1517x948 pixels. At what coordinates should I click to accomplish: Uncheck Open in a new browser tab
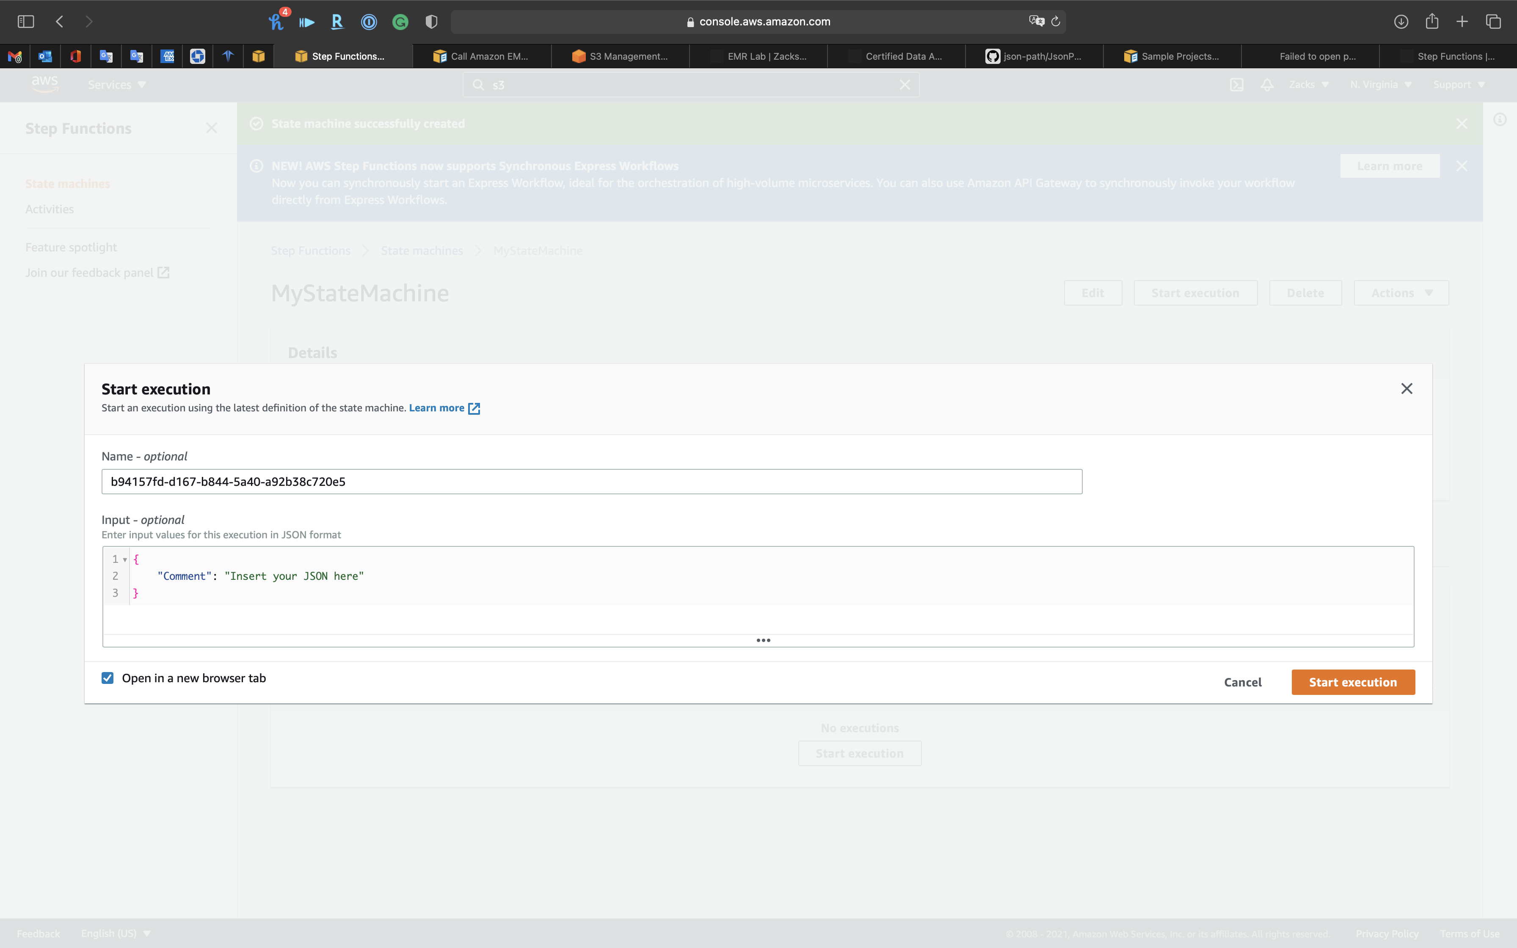click(x=108, y=678)
